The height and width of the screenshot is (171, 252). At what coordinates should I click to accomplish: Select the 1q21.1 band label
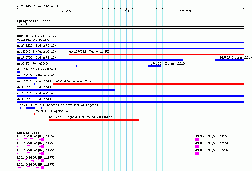[22, 24]
